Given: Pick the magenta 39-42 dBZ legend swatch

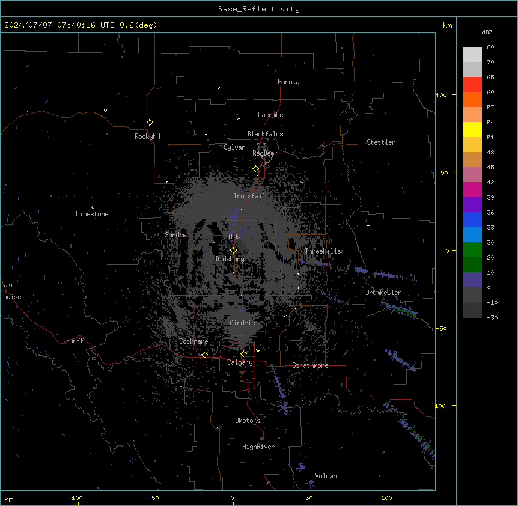Looking at the screenshot, I should click(472, 189).
